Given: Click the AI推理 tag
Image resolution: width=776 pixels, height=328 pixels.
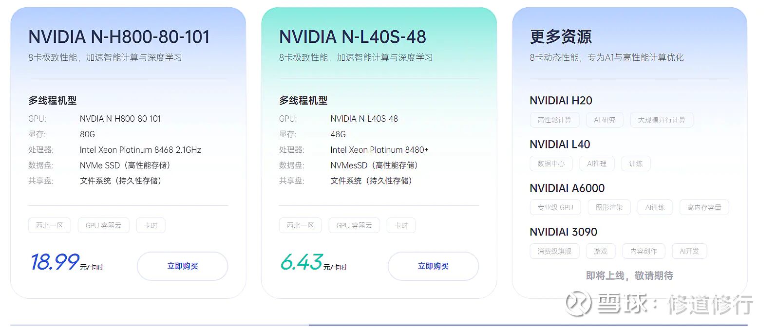Looking at the screenshot, I should tap(597, 164).
